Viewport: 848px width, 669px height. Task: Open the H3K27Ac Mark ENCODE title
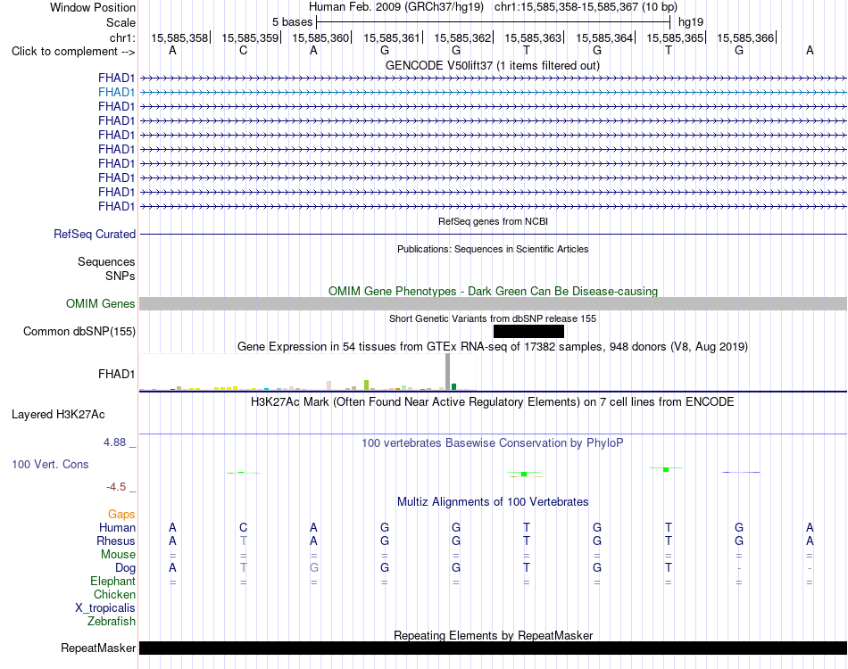coord(493,402)
